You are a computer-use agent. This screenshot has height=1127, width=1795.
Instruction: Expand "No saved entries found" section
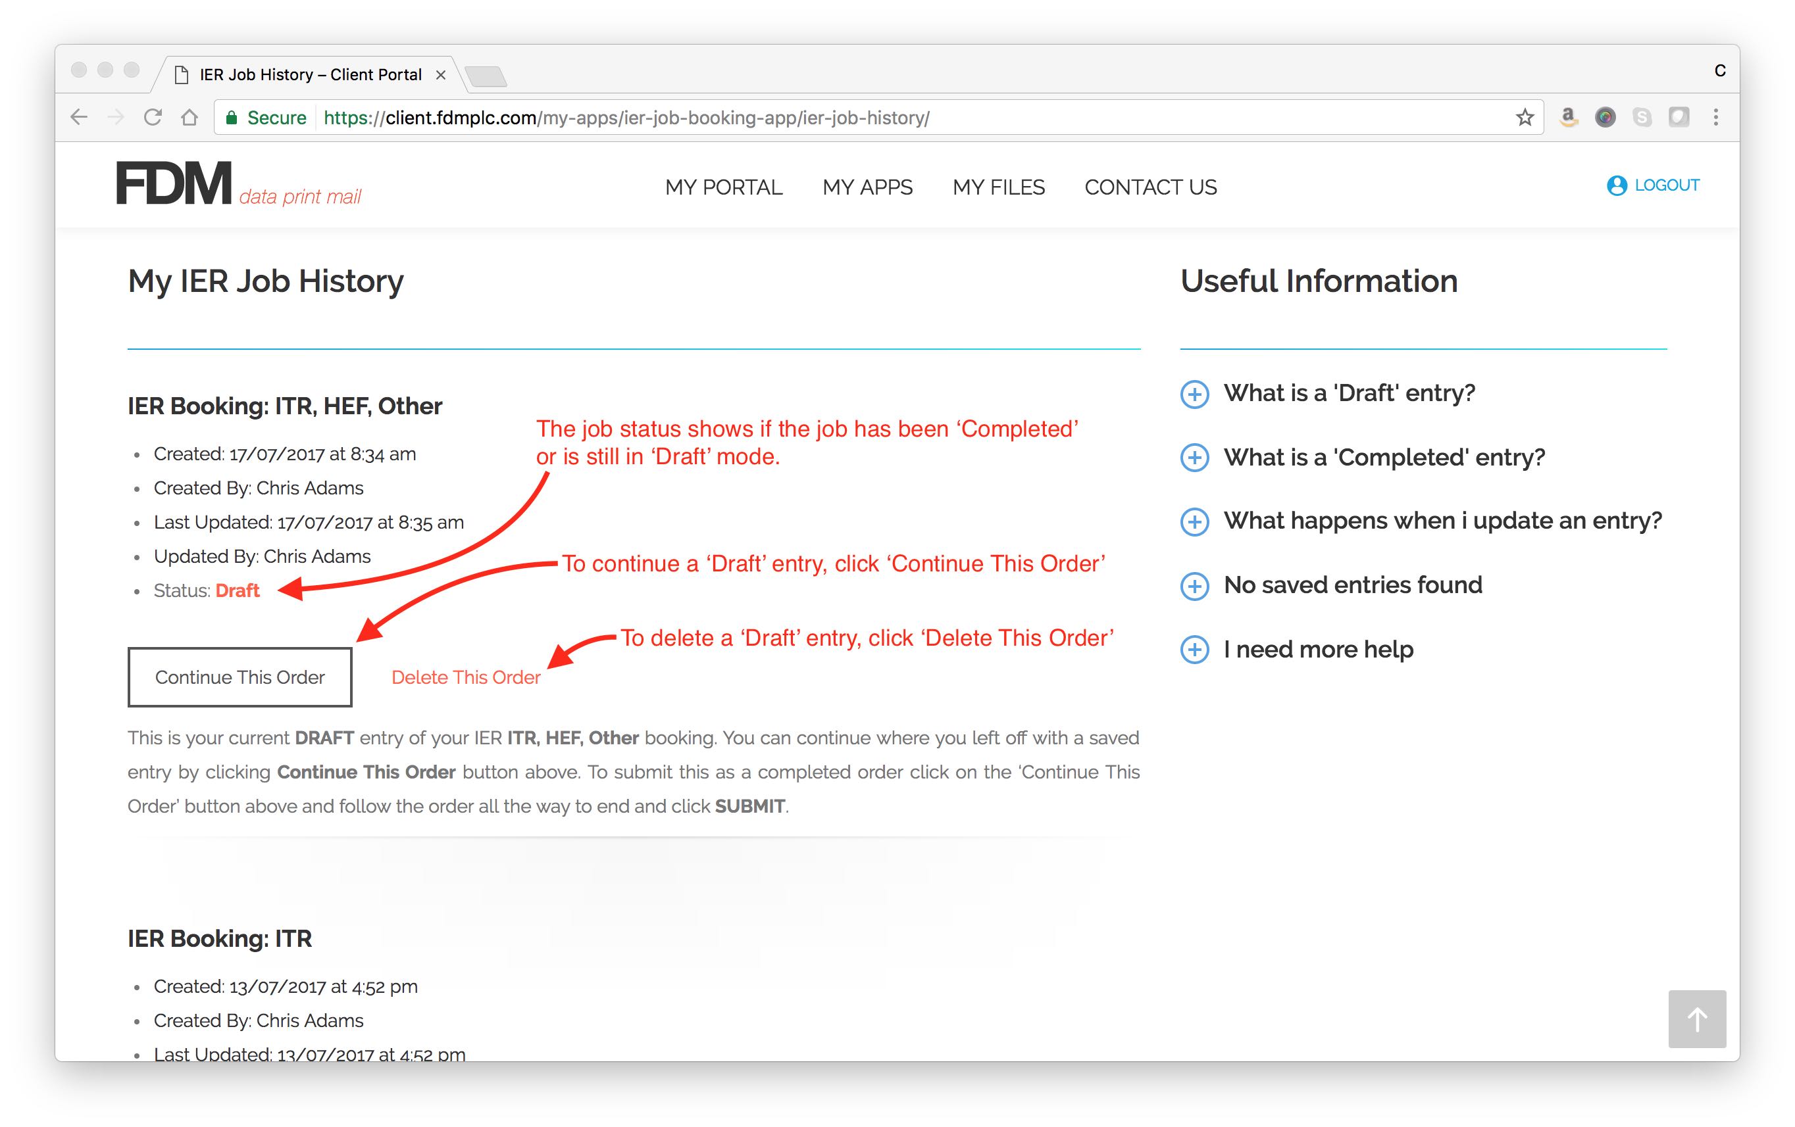[x=1194, y=587]
